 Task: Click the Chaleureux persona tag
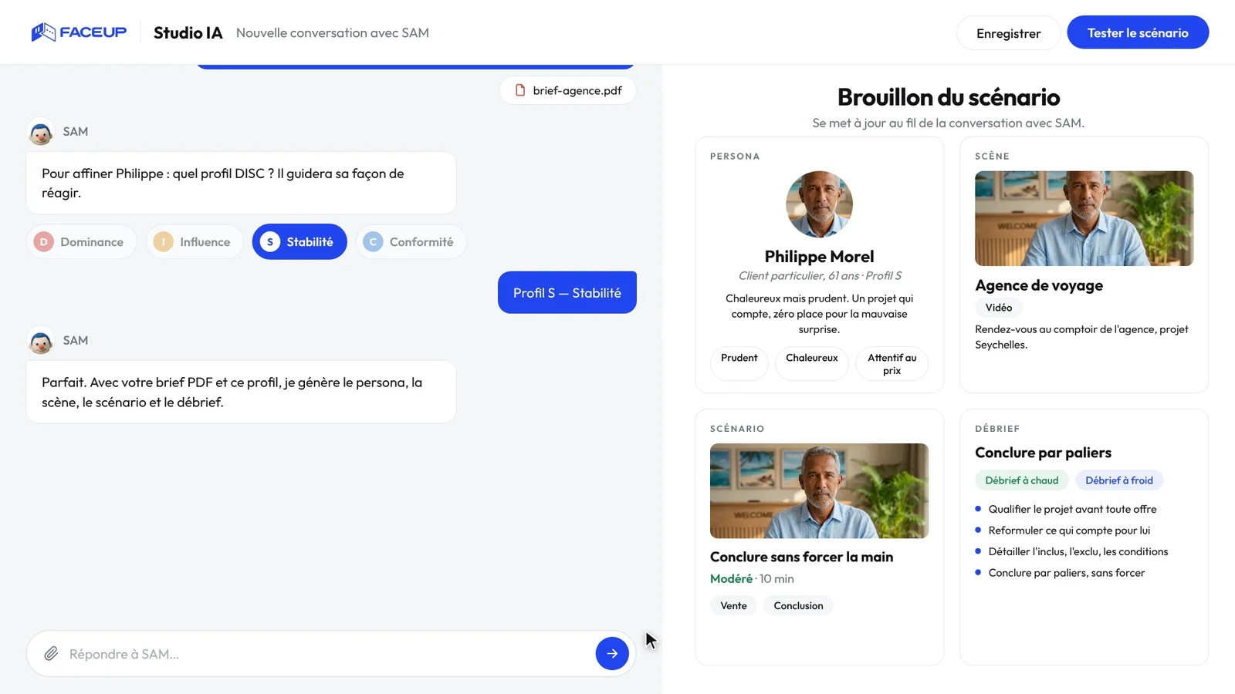pyautogui.click(x=811, y=363)
